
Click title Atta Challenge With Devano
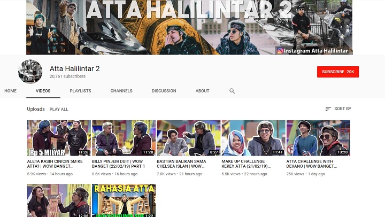(x=312, y=164)
